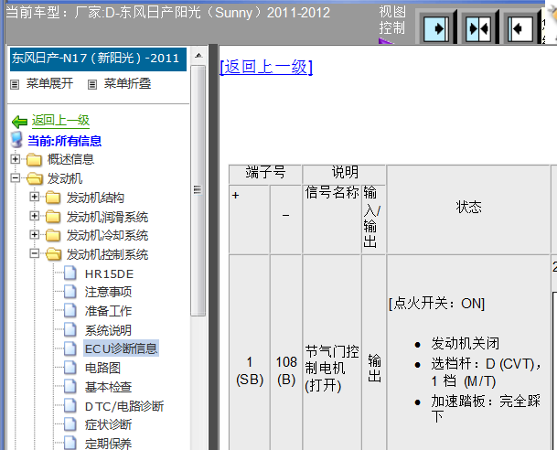Open the 系统说明 tree item
The width and height of the screenshot is (557, 450).
point(108,330)
